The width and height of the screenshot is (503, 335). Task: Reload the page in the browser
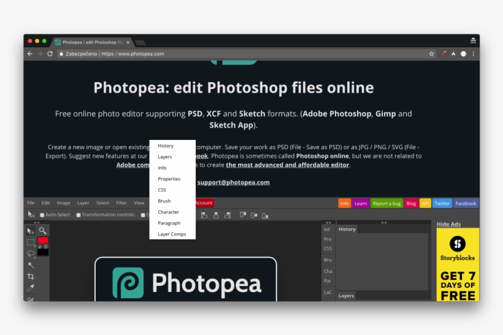click(51, 54)
